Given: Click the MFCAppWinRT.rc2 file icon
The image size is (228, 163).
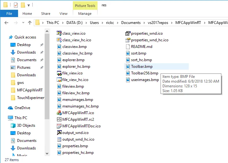Looking at the screenshot, I should tap(59, 119).
